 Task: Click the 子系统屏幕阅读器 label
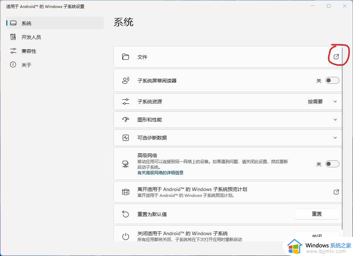pos(157,81)
